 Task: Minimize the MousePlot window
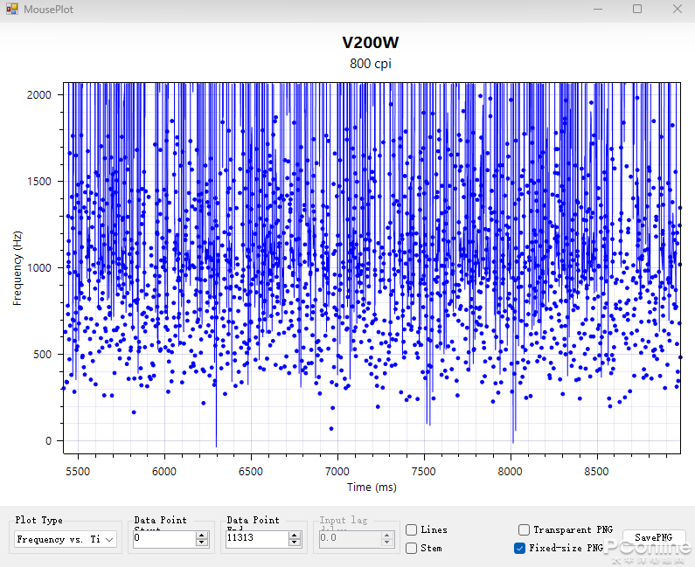click(597, 9)
